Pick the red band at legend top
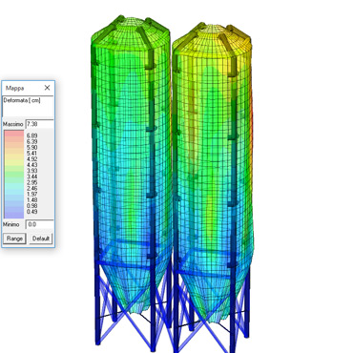The height and width of the screenshot is (353, 353). [14, 134]
